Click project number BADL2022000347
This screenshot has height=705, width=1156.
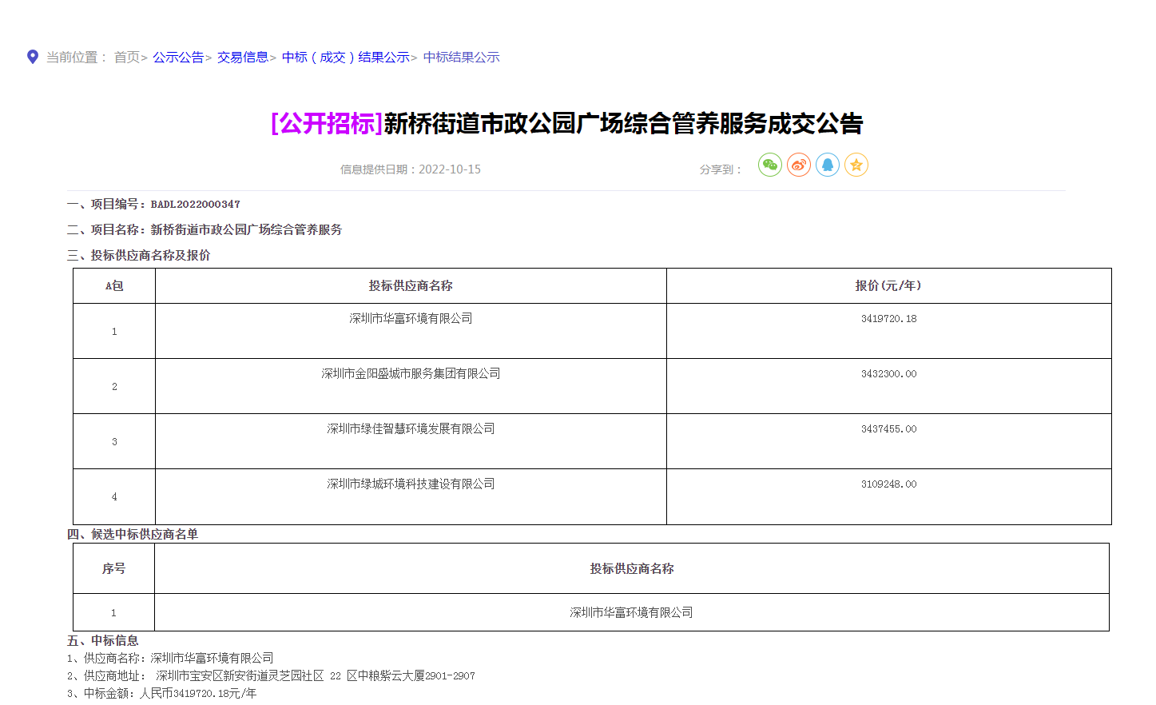tap(195, 205)
